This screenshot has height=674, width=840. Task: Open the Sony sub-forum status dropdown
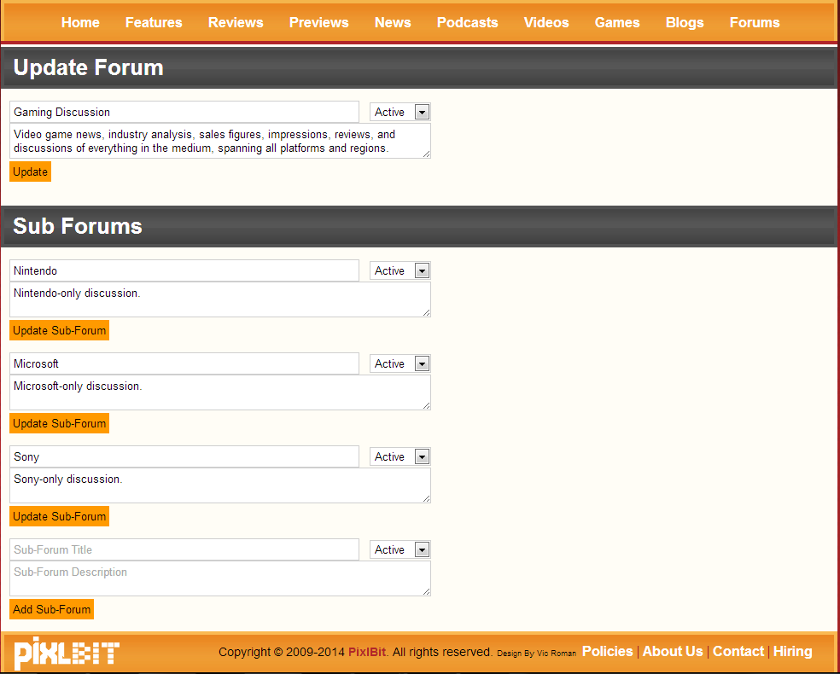click(400, 456)
